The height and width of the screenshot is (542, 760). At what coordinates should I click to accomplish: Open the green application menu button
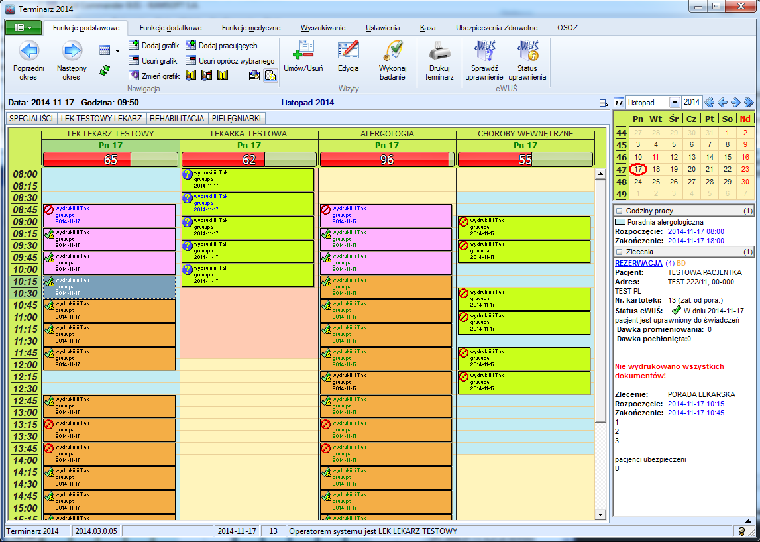click(23, 28)
